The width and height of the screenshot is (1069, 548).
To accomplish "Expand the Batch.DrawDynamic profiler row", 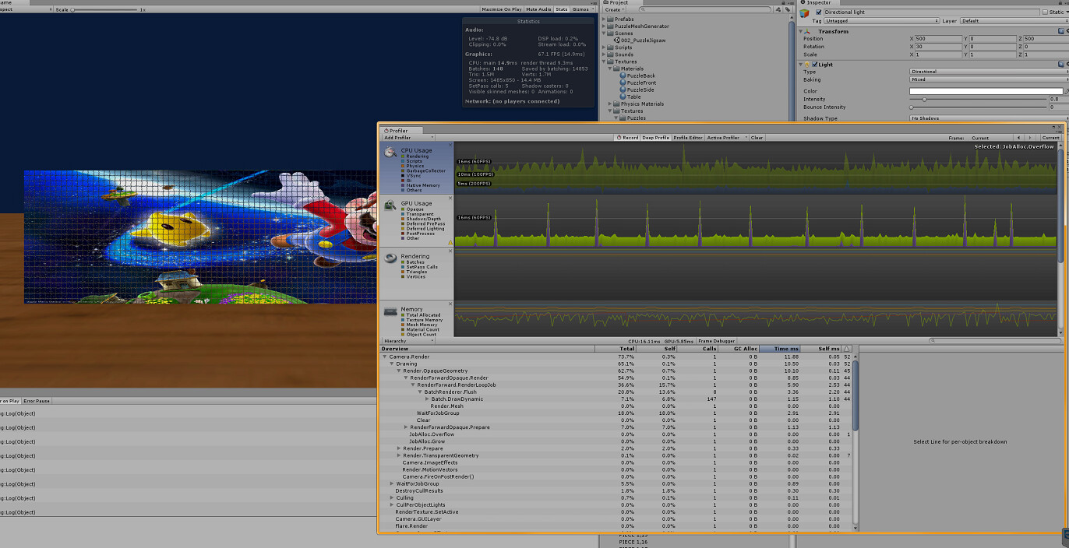I will tap(427, 399).
